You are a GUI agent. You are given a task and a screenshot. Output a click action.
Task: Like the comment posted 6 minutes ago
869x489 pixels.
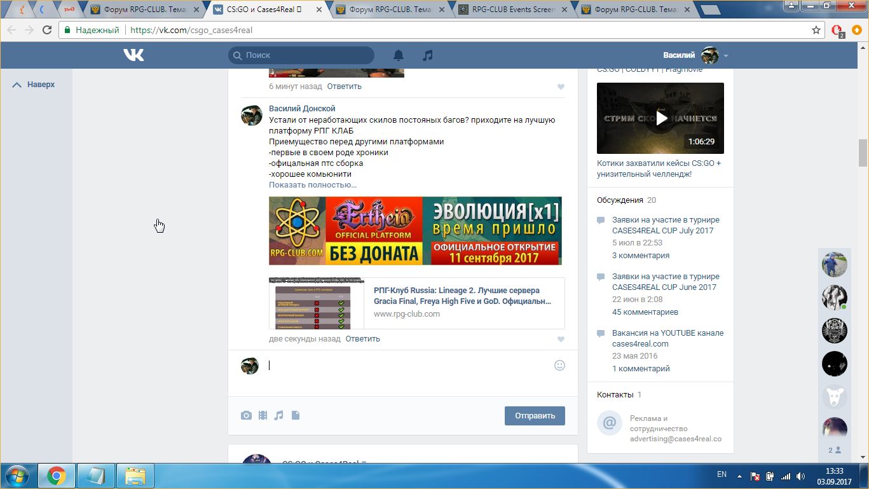pos(561,86)
